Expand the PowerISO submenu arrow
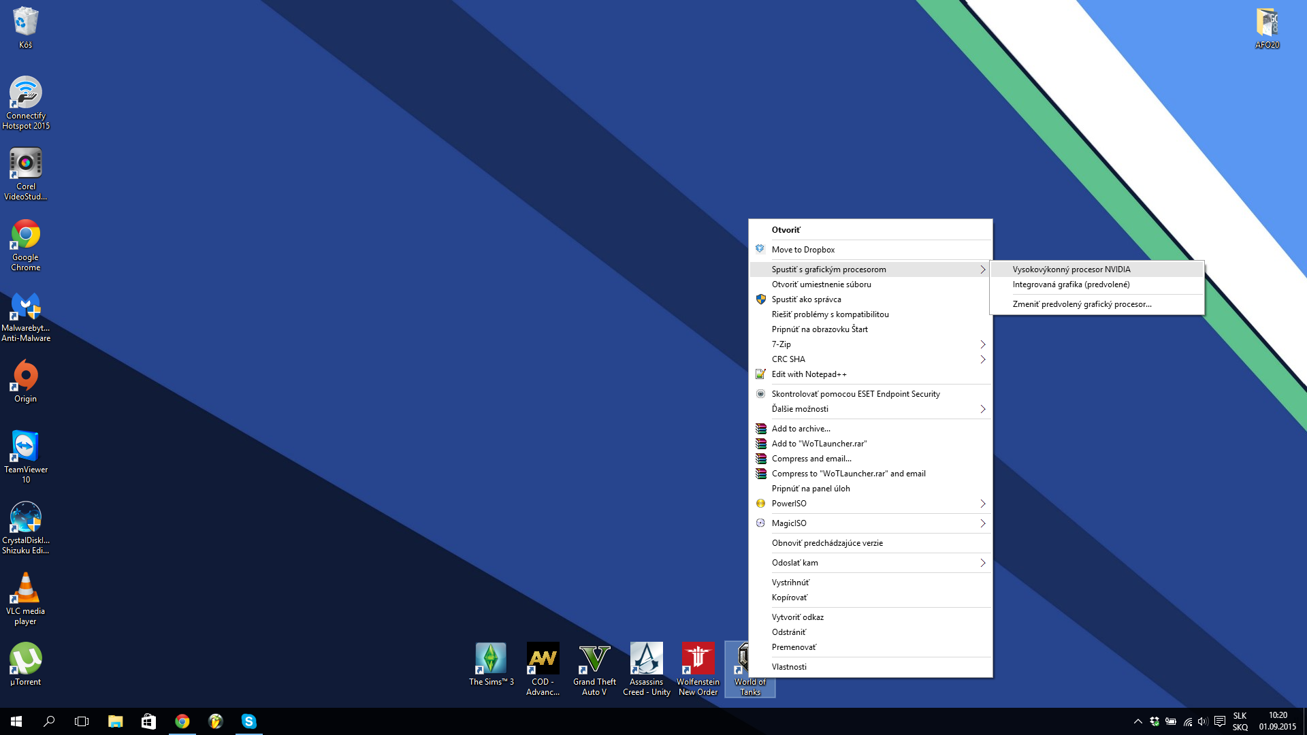The height and width of the screenshot is (735, 1307). click(x=982, y=504)
